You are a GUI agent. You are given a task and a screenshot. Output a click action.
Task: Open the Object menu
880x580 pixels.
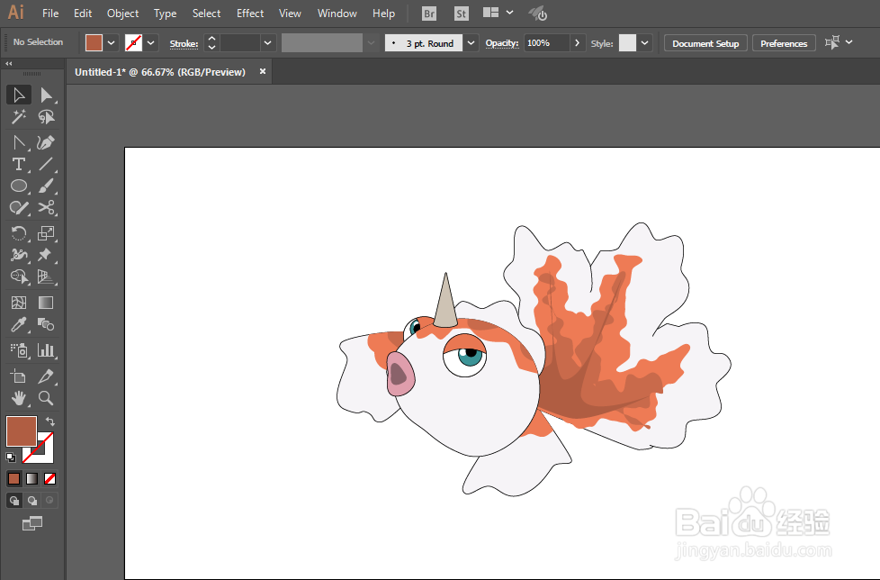tap(123, 13)
